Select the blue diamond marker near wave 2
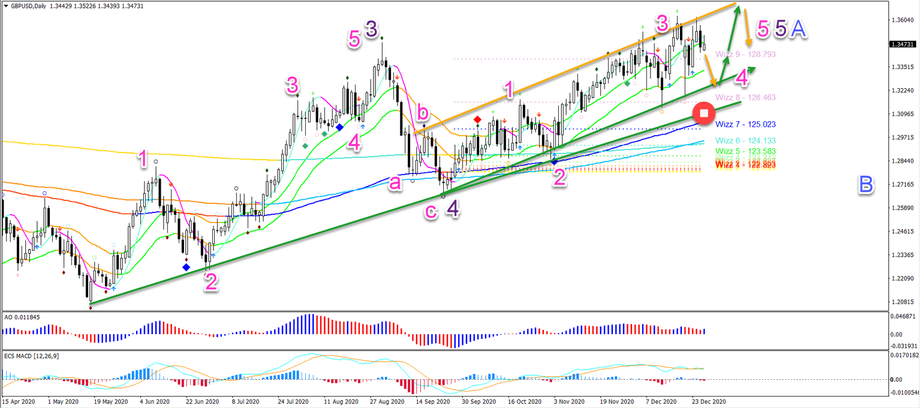 [554, 164]
